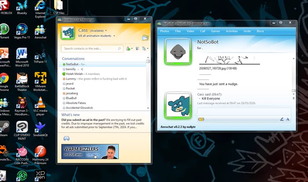Open Harmony 24 Premium shortcut
The image size is (308, 182).
click(x=40, y=155)
